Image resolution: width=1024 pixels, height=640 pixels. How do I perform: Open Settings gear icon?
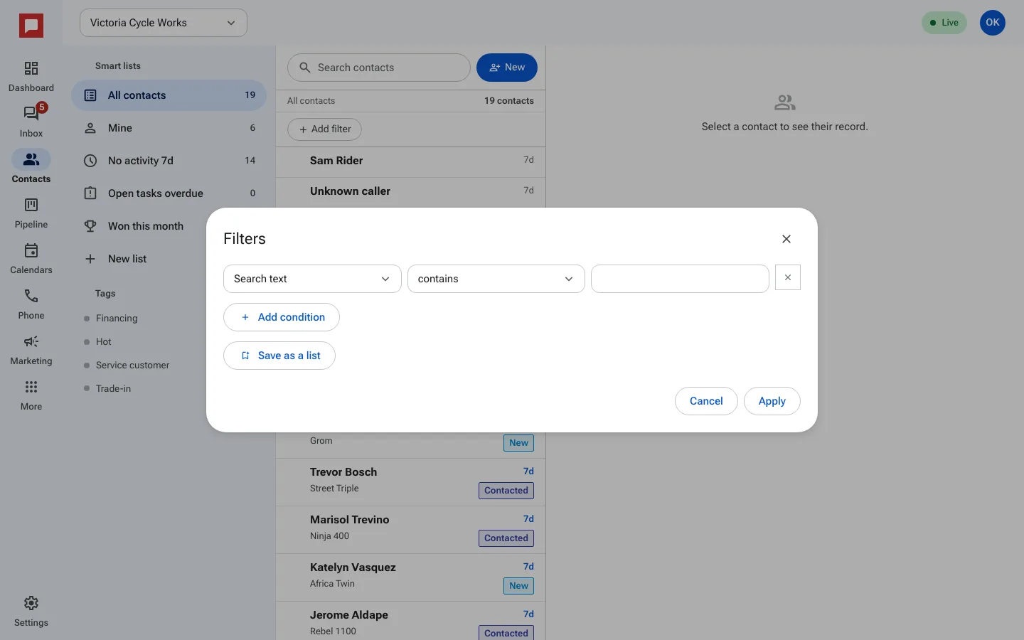click(x=31, y=603)
